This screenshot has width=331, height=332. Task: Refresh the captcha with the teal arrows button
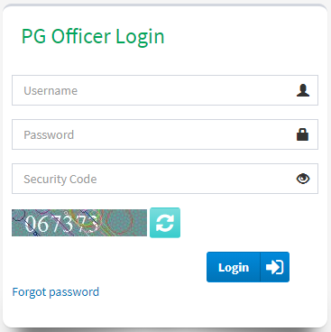coord(165,223)
